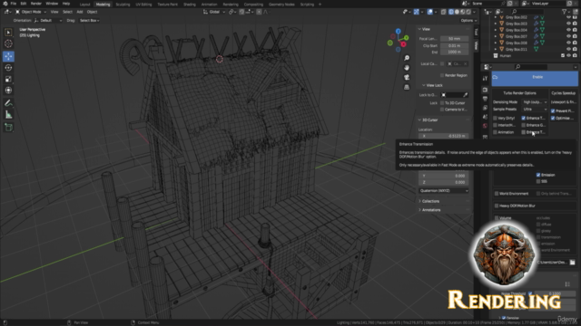Switch to the Sculpting workspace tab
Viewport: 581px width, 326px height.
(123, 5)
